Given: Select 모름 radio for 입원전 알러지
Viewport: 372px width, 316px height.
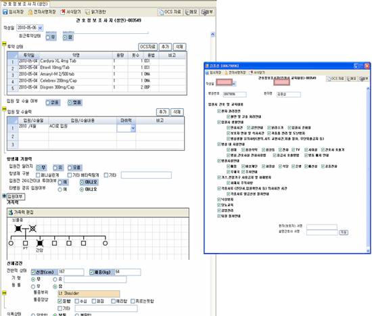Looking at the screenshot, I should coord(70,168).
